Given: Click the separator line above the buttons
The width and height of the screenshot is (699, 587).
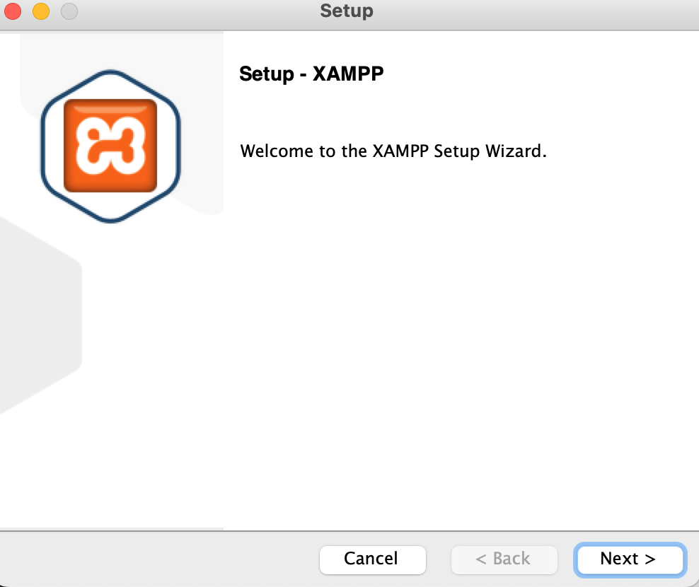Looking at the screenshot, I should (349, 531).
